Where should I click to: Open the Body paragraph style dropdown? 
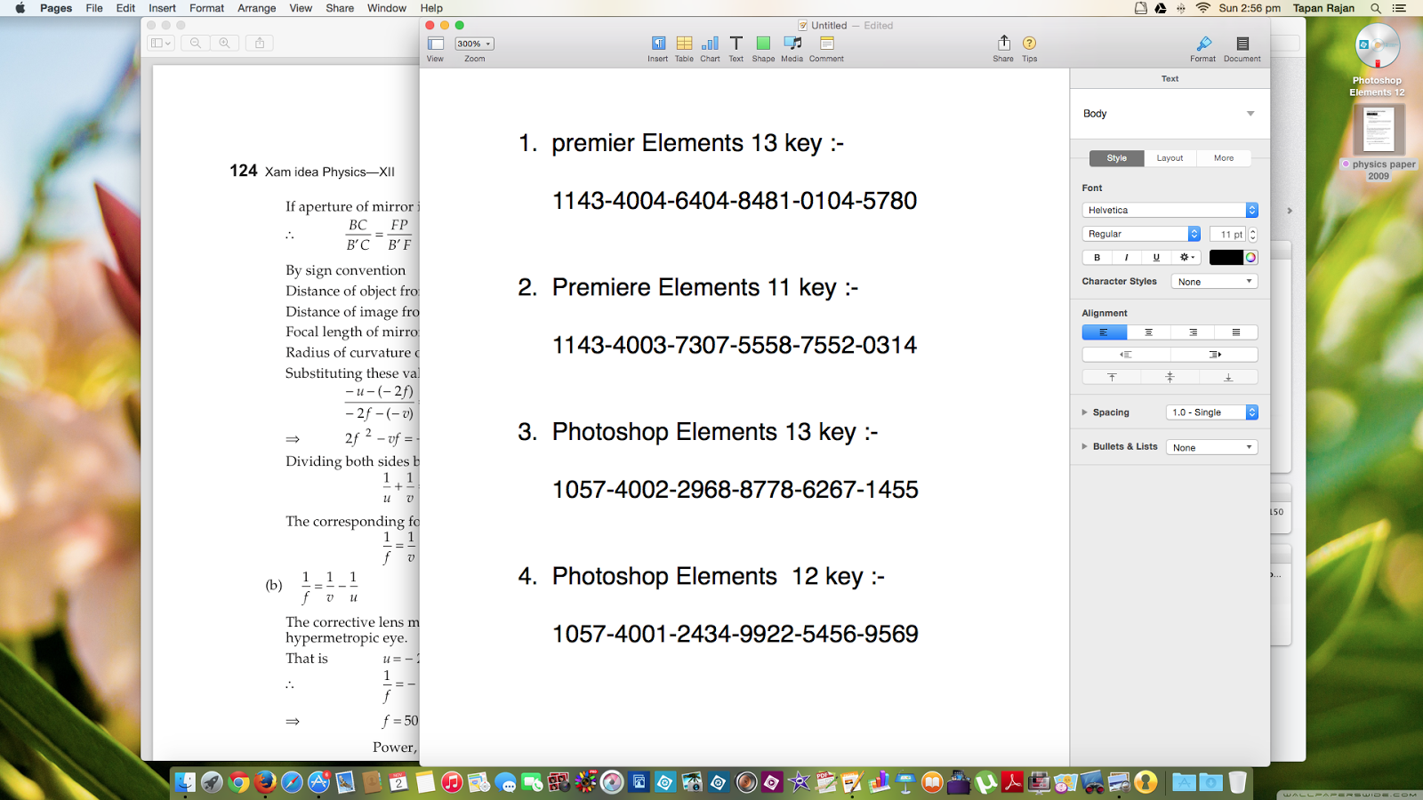(x=1170, y=114)
